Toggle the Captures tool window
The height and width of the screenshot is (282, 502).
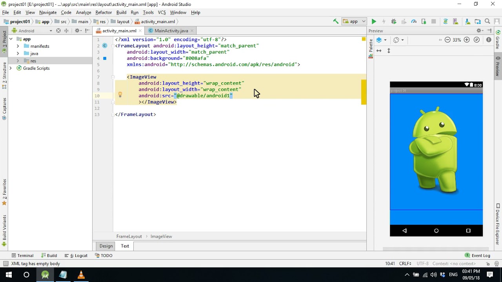[4, 108]
